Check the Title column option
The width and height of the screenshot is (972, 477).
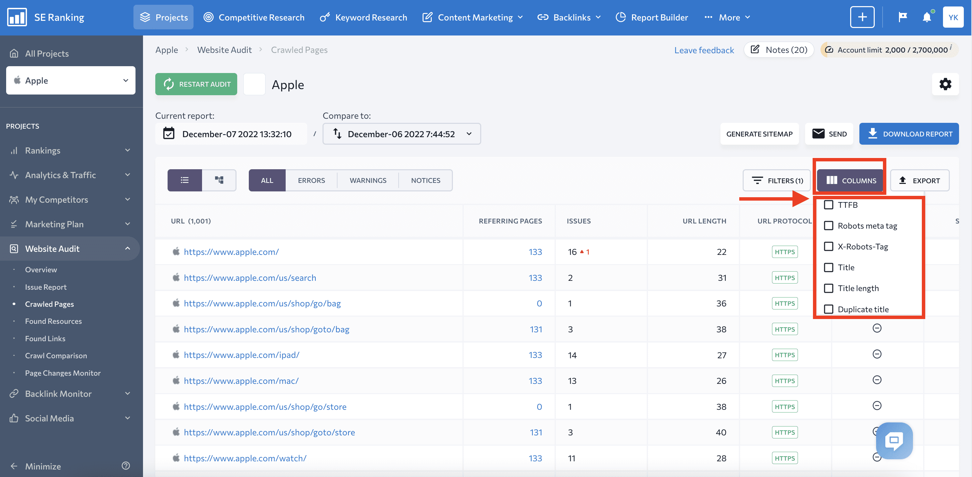(829, 268)
